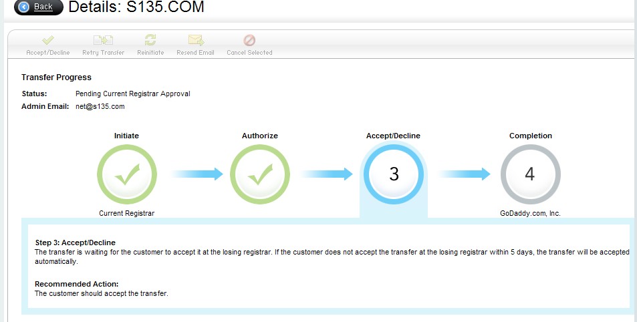Image resolution: width=637 pixels, height=322 pixels.
Task: Select the completed Initiate step checkmark circle
Action: [x=126, y=174]
